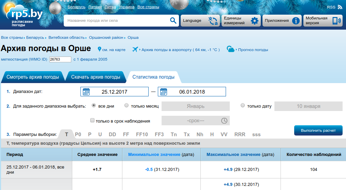Open the Language selector
This screenshot has width=346, height=190.
point(200,21)
